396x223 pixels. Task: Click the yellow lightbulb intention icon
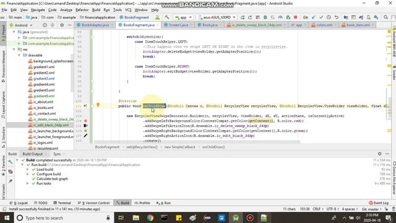98,105
